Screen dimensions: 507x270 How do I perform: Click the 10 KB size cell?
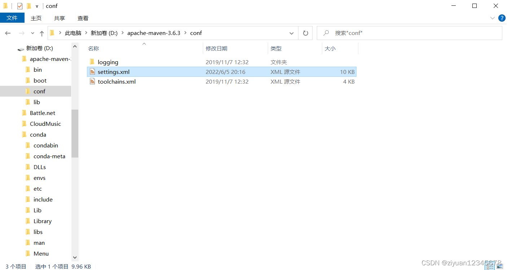click(x=347, y=72)
